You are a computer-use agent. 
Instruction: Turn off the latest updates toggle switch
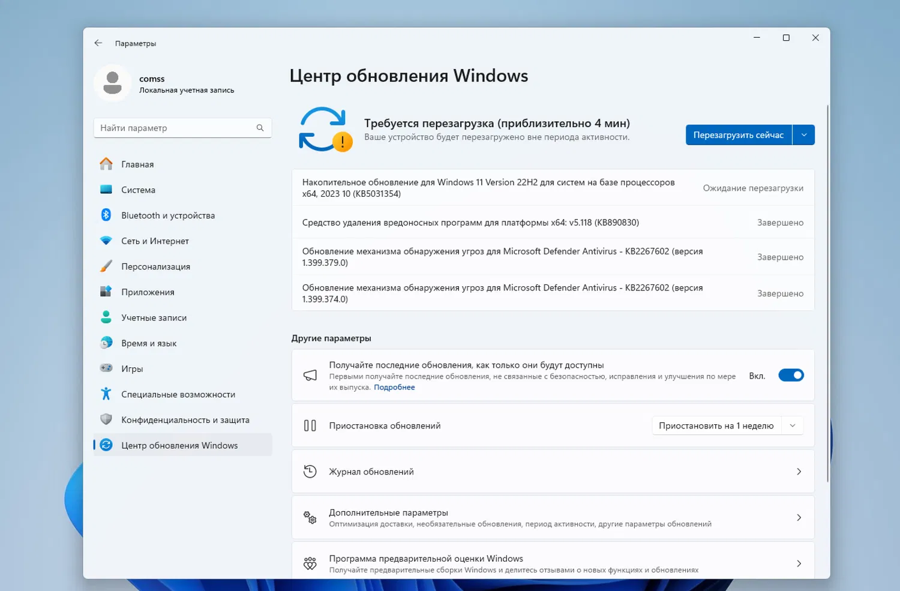point(791,376)
